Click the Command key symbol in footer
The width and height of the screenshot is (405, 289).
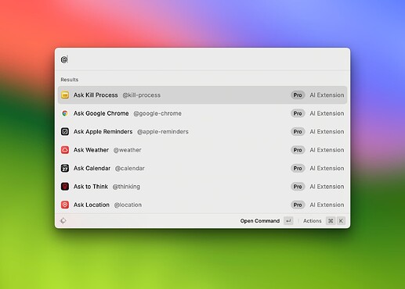click(x=331, y=221)
